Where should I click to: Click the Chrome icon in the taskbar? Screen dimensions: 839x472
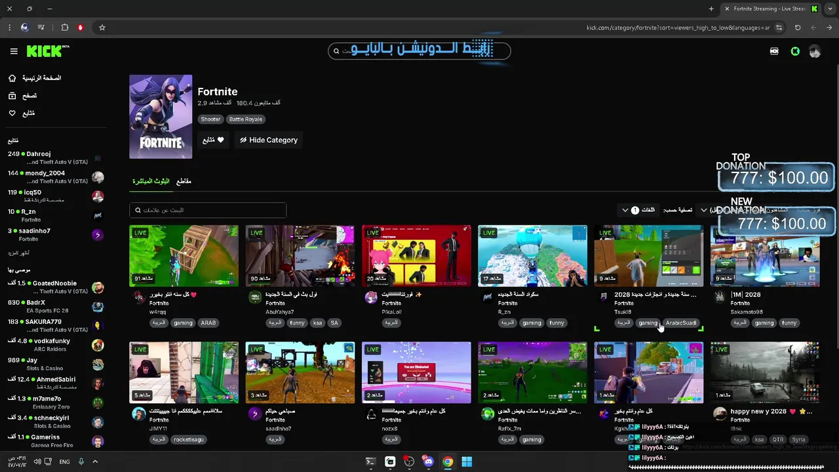point(448,462)
